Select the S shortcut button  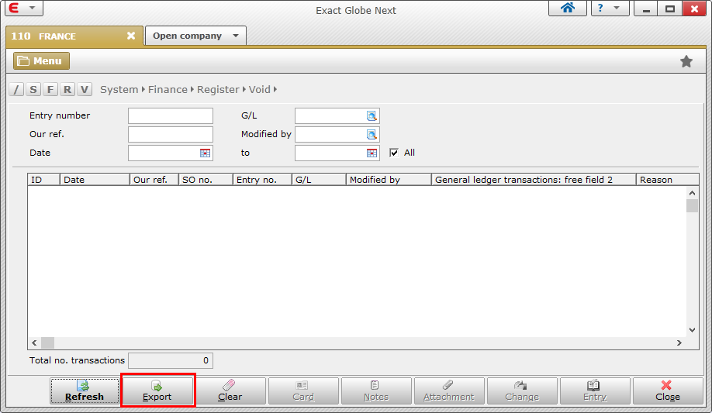[x=33, y=89]
